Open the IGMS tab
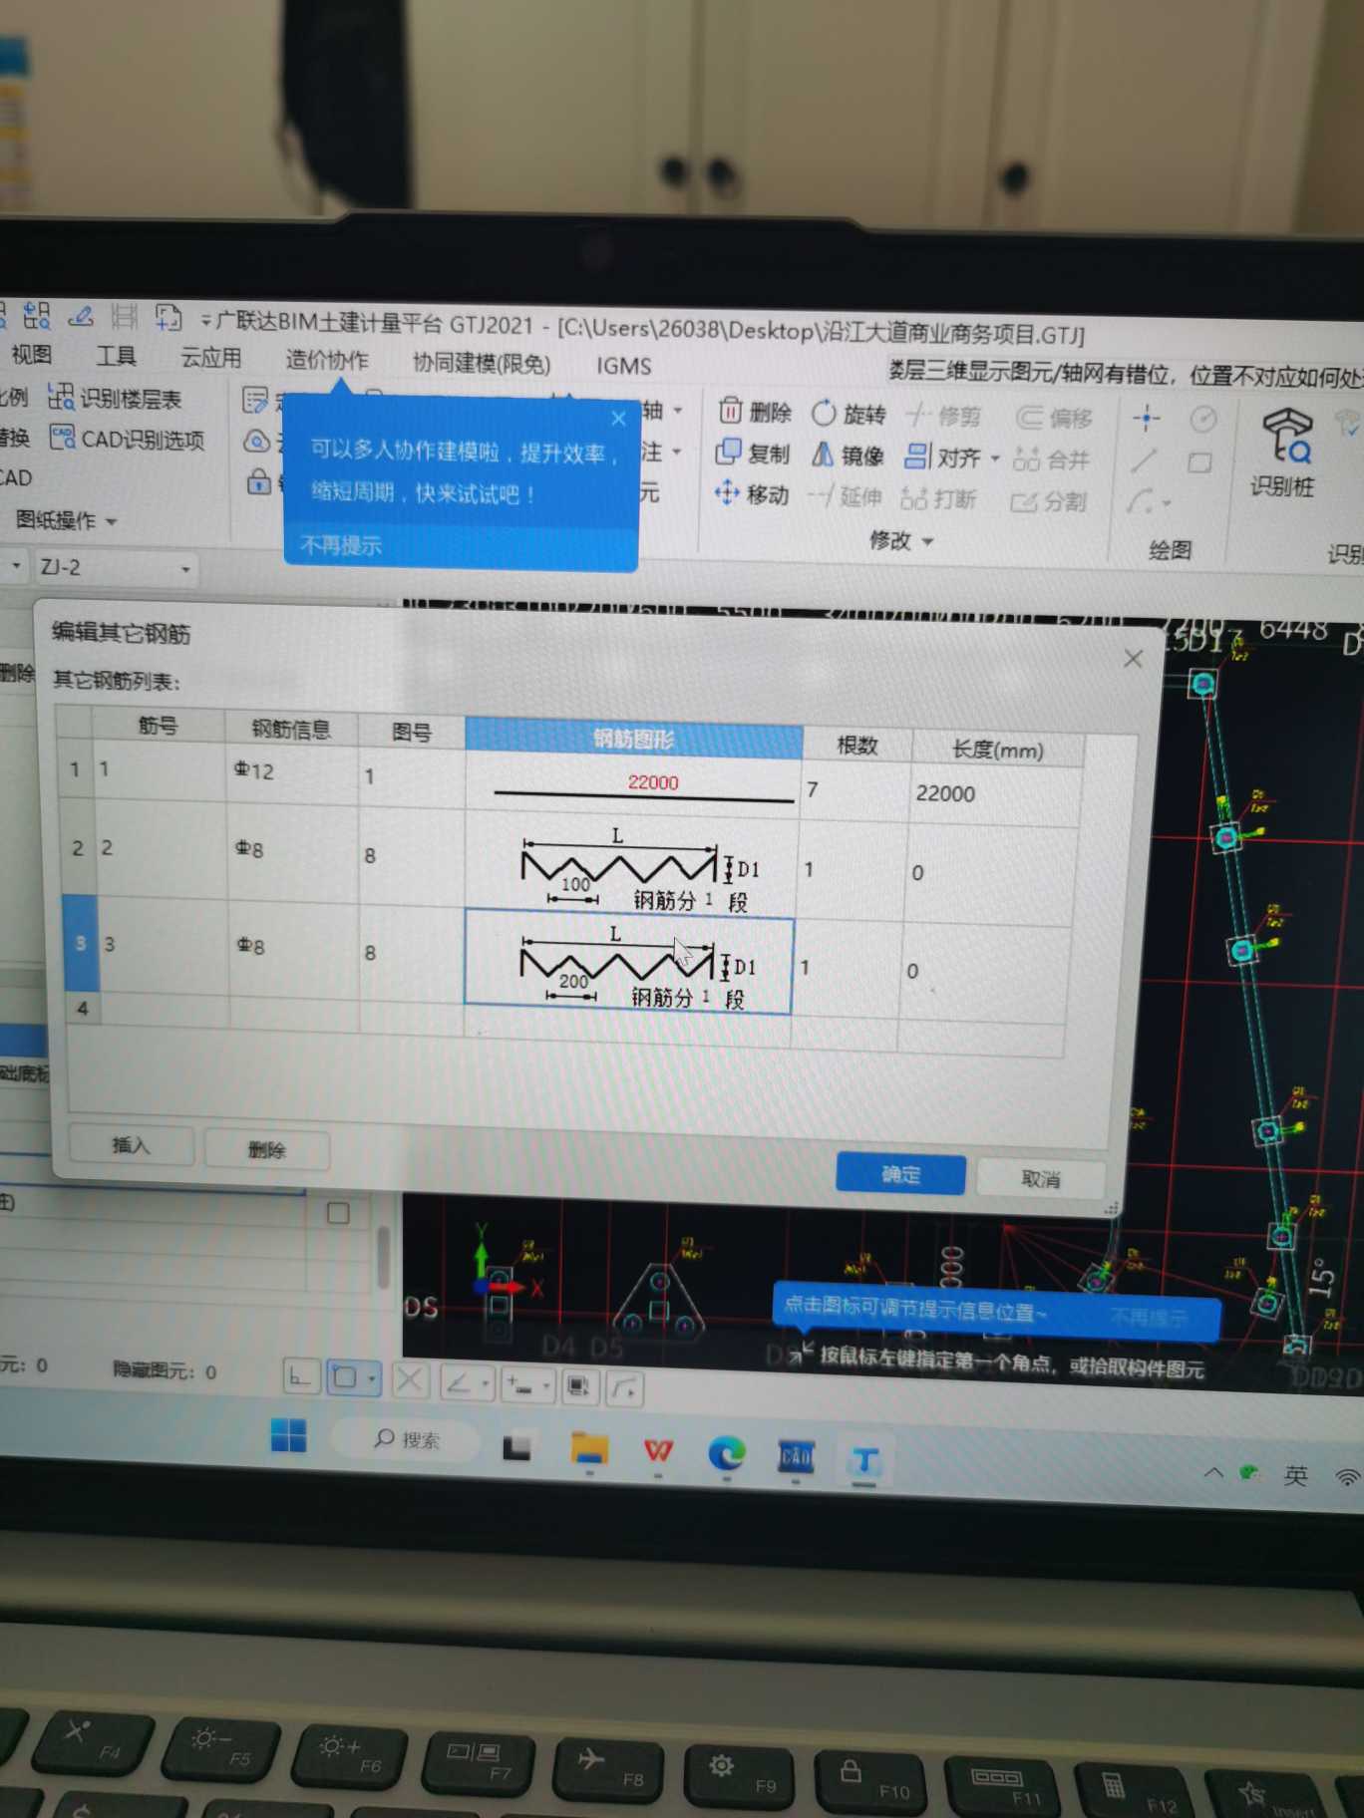Viewport: 1364px width, 1818px height. (624, 366)
